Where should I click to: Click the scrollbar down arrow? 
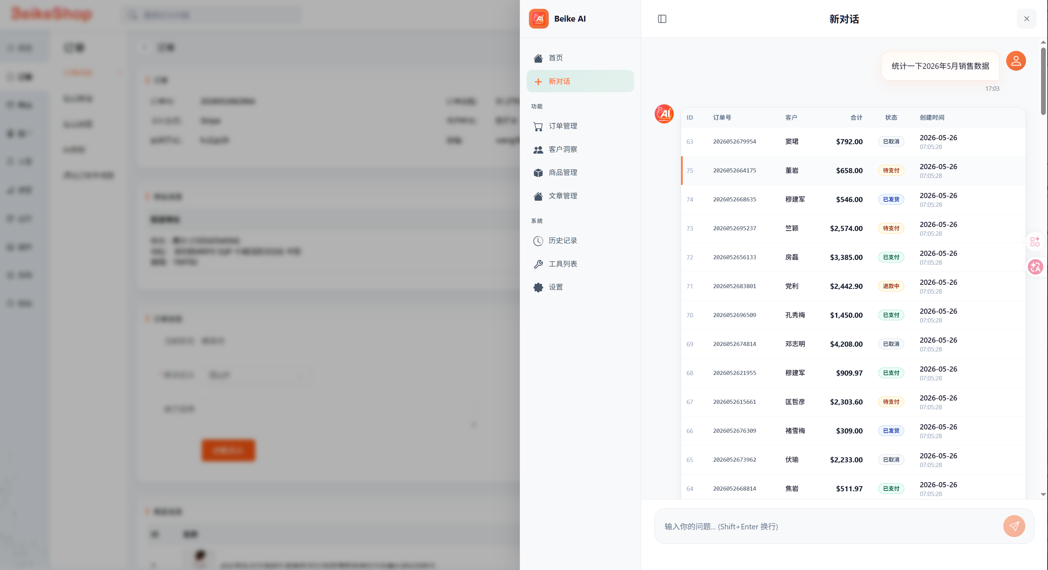tap(1043, 495)
